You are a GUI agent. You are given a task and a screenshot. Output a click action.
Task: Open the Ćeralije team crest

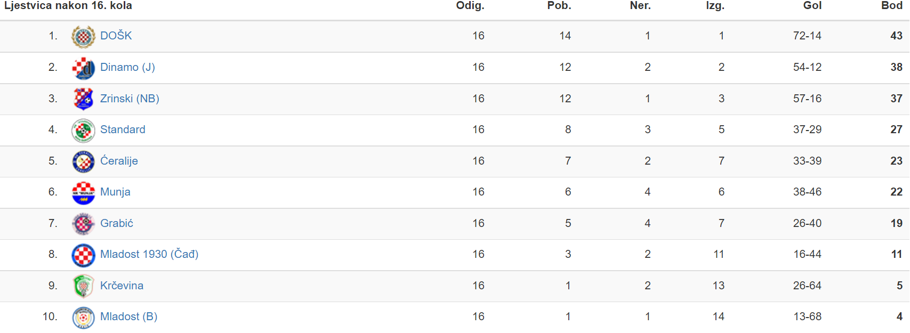pyautogui.click(x=83, y=161)
